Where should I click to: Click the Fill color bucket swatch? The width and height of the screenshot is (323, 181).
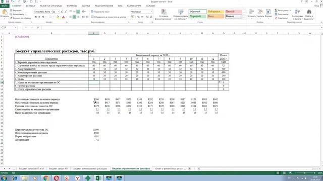click(58, 17)
